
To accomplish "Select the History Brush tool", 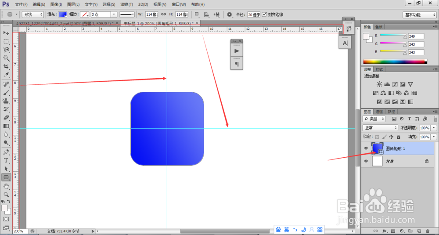I will (x=6, y=109).
